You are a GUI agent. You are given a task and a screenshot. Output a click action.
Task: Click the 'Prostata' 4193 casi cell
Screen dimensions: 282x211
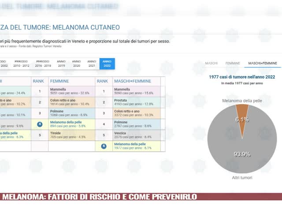(x=137, y=102)
